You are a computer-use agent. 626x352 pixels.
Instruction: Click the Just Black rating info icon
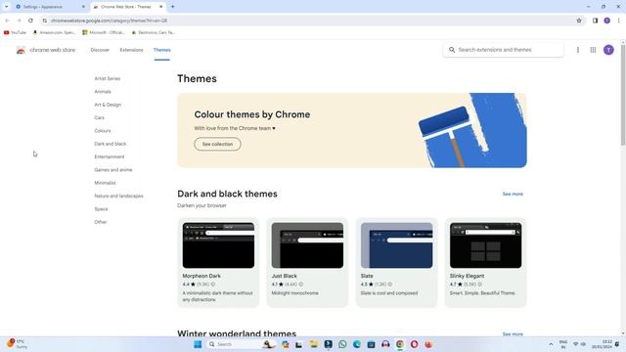click(x=301, y=285)
